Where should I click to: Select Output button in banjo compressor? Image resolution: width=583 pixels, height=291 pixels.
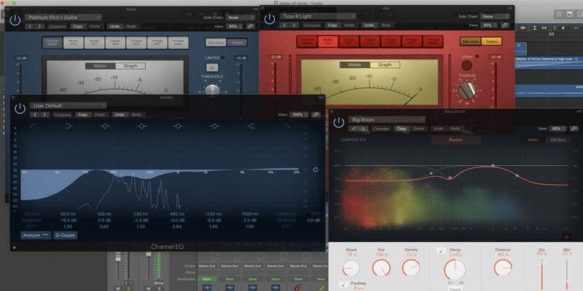coord(237,42)
